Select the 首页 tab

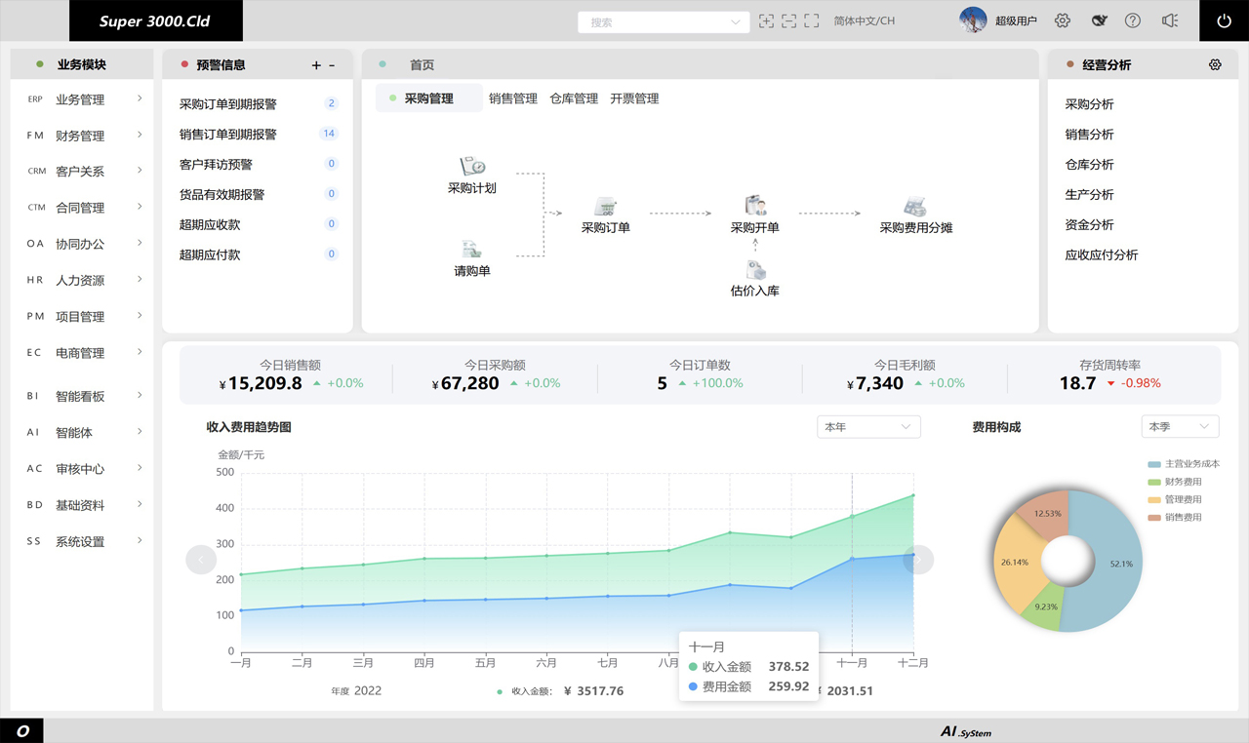(422, 65)
